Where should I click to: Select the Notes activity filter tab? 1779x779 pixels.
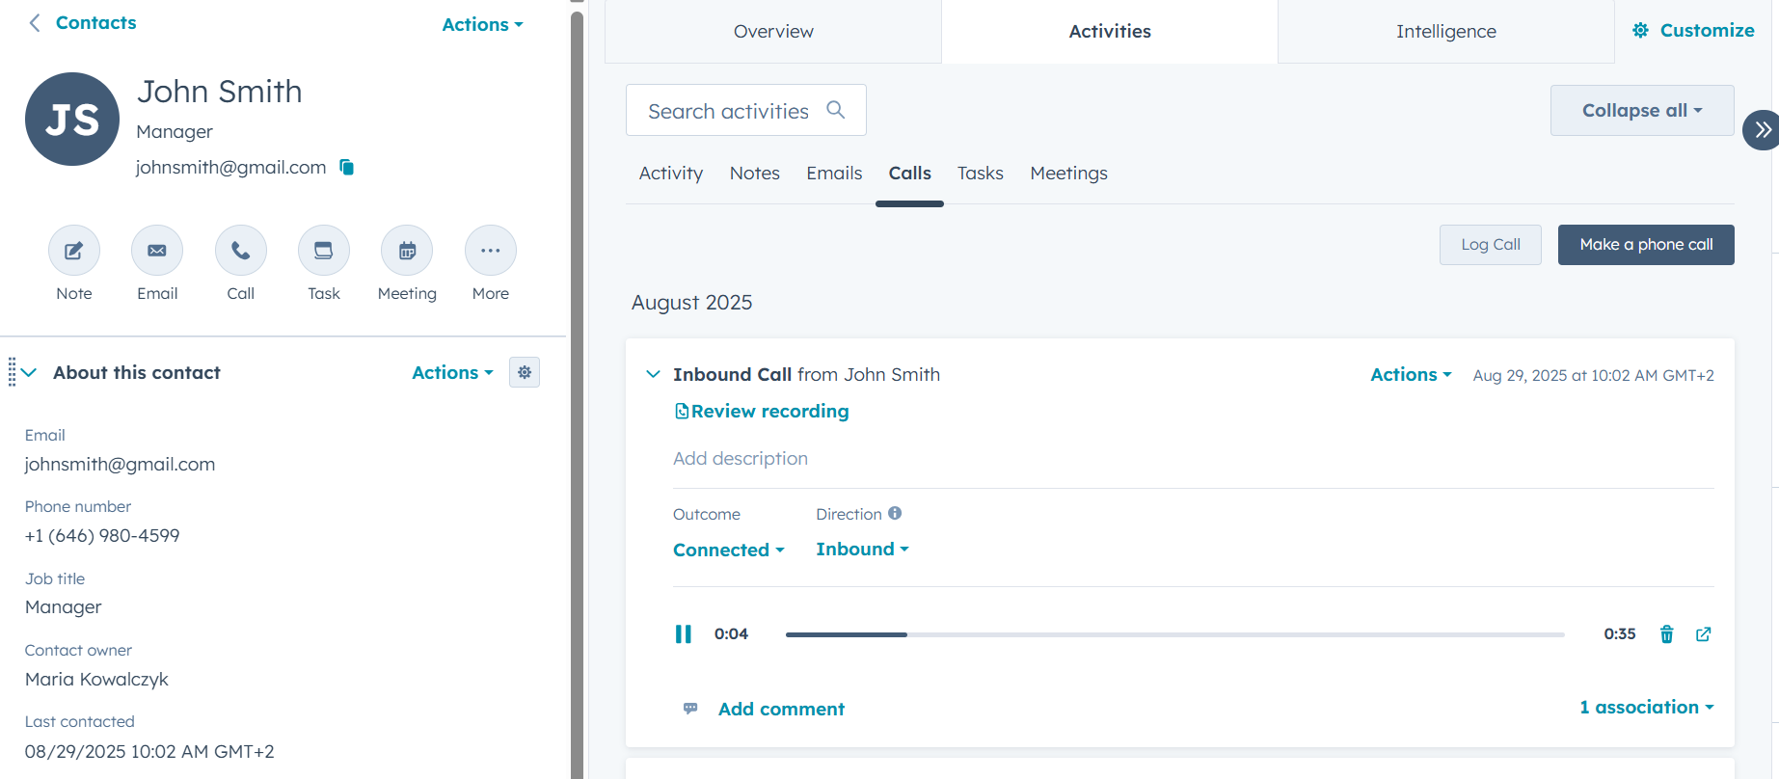tap(754, 174)
